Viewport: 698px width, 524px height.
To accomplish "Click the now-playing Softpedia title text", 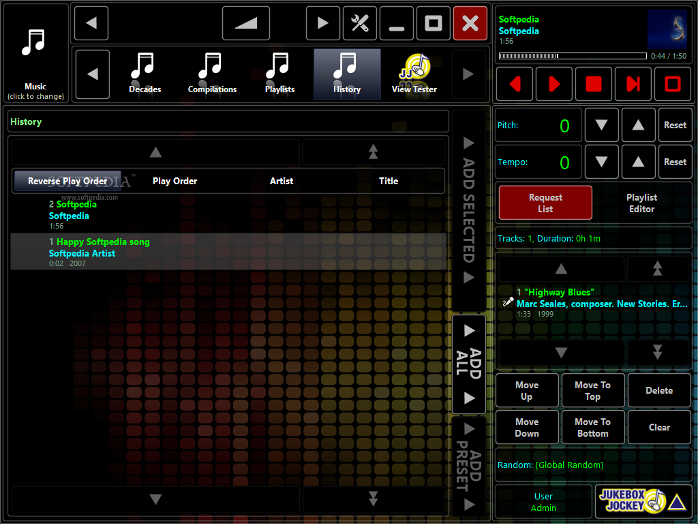I will click(519, 19).
